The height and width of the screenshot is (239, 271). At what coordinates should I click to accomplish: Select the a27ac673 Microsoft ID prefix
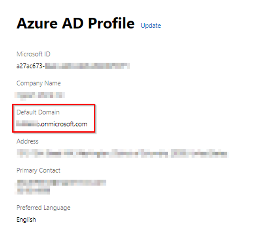click(x=30, y=66)
